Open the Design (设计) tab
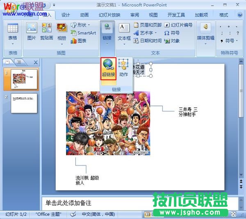Viewport: 246px width, 219px height. point(66,15)
